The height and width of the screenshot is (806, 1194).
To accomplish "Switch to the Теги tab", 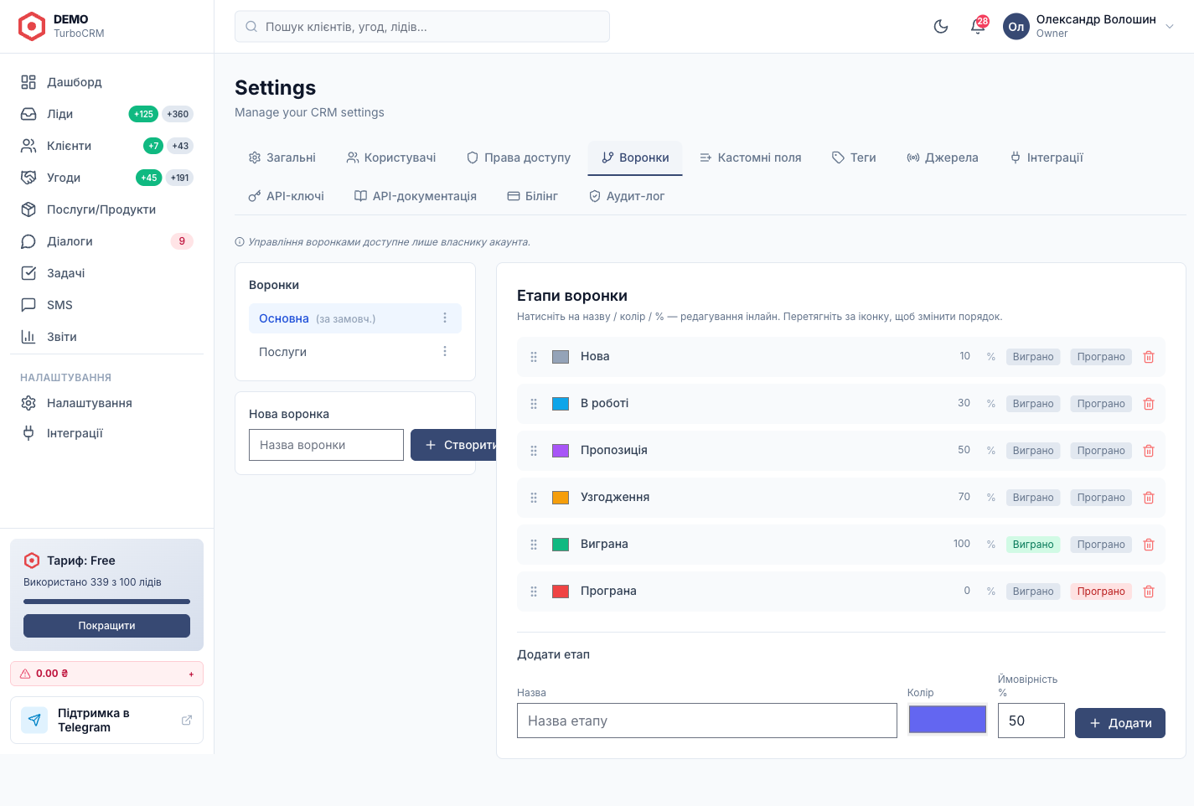I will [x=854, y=158].
